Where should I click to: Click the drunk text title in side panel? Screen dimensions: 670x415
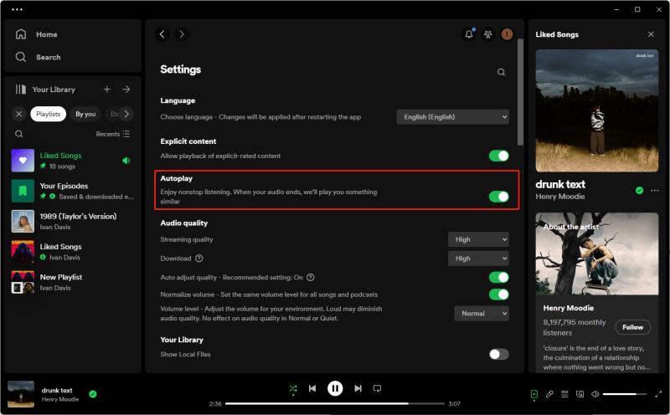click(x=560, y=184)
